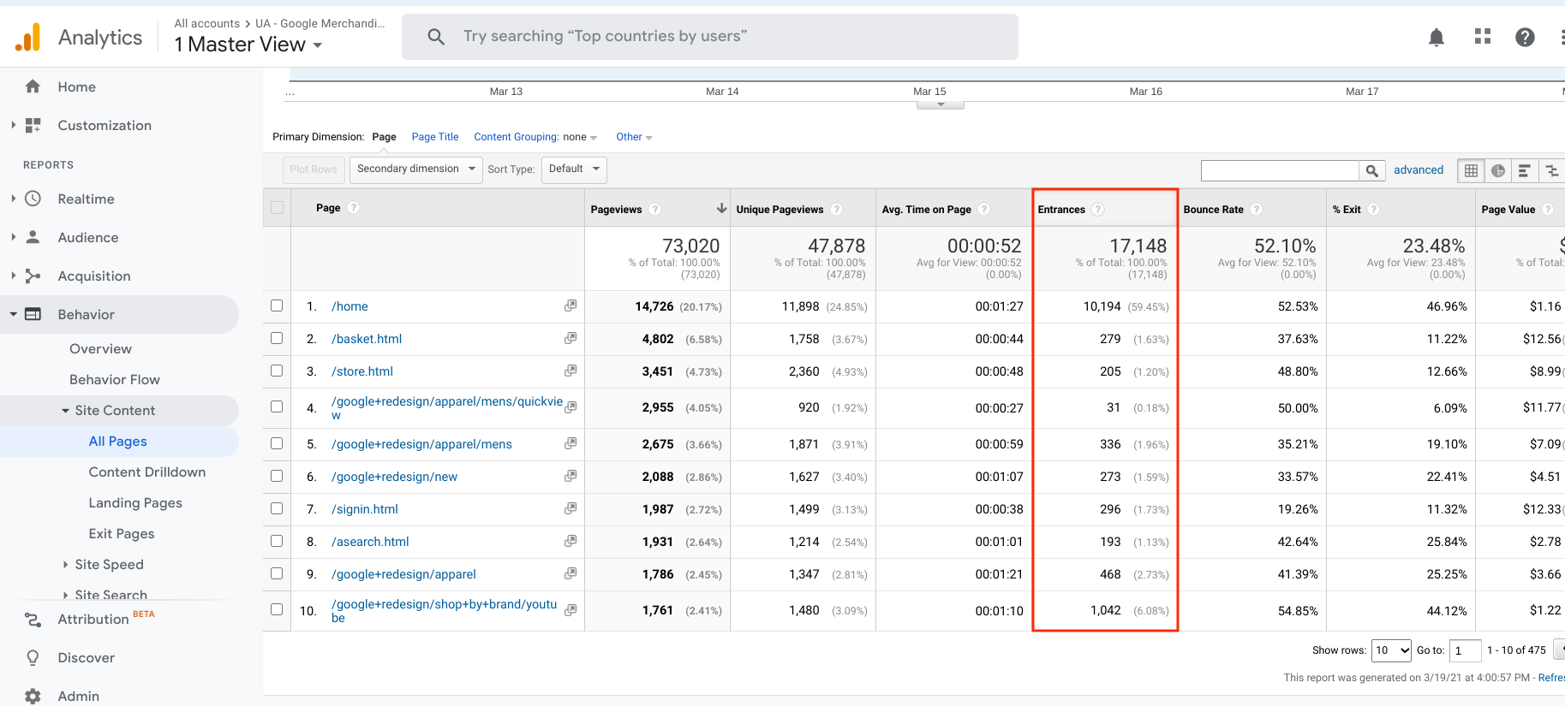The width and height of the screenshot is (1565, 706).
Task: Click the help icon next to Pageviews
Action: click(x=655, y=209)
